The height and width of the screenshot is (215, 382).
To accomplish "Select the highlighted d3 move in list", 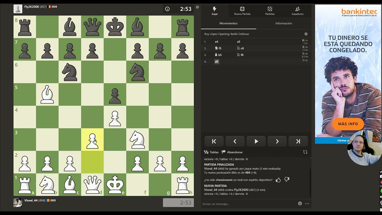I will 217,62.
